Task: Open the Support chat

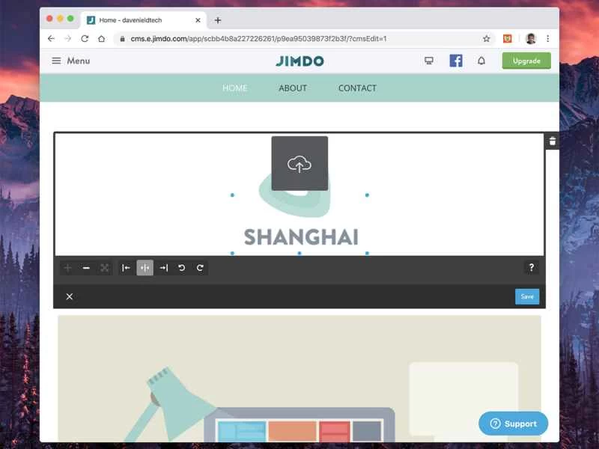Action: 513,424
